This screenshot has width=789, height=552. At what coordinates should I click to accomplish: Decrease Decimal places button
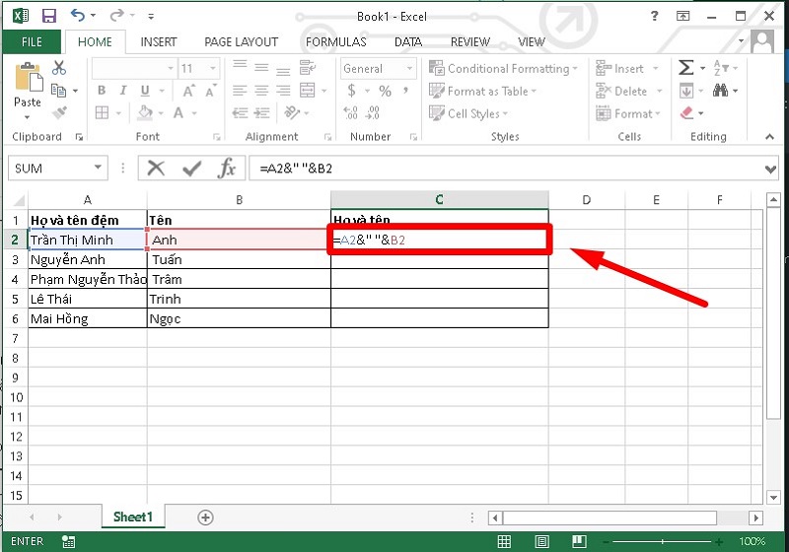pyautogui.click(x=373, y=112)
